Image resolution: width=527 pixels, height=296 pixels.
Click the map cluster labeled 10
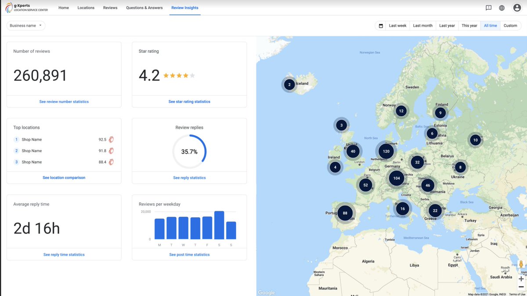point(475,140)
